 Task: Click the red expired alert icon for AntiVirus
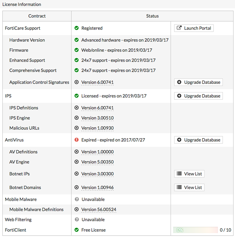click(76, 140)
